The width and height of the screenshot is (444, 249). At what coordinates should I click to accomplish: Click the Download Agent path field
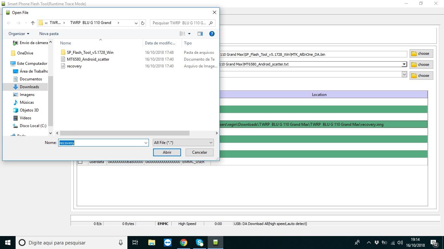pyautogui.click(x=313, y=54)
